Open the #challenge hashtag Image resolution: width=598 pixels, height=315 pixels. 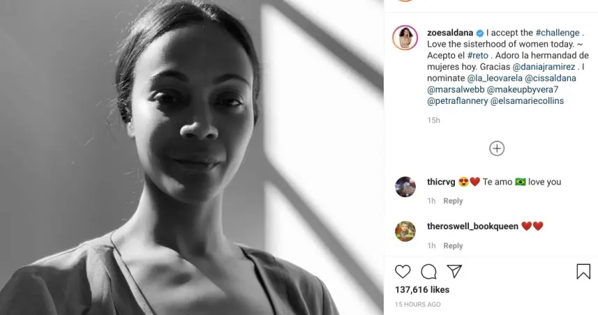pos(557,33)
